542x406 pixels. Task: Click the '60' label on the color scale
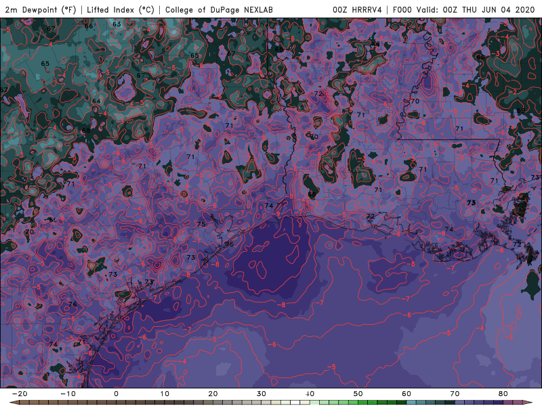pos(406,394)
